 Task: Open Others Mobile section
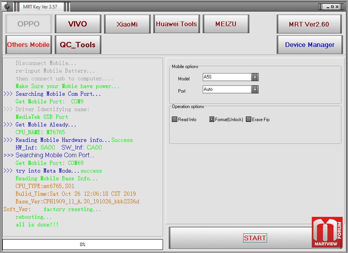coord(29,45)
